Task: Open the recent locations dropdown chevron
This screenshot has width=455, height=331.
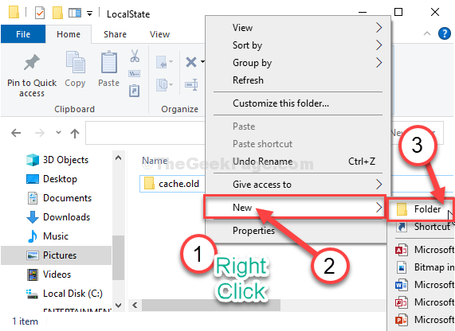Action: (58, 133)
